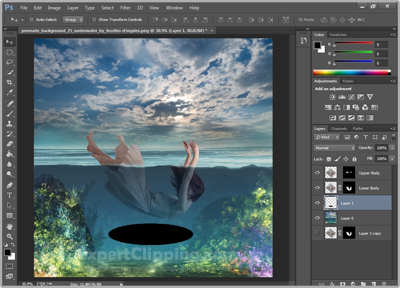Hide the Upper Body layer

pos(318,173)
